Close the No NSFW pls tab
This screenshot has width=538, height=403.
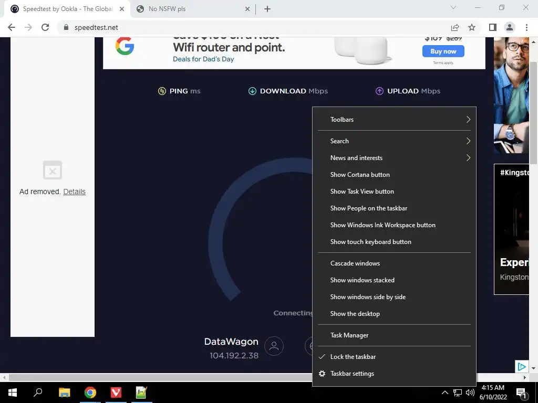pos(247,9)
